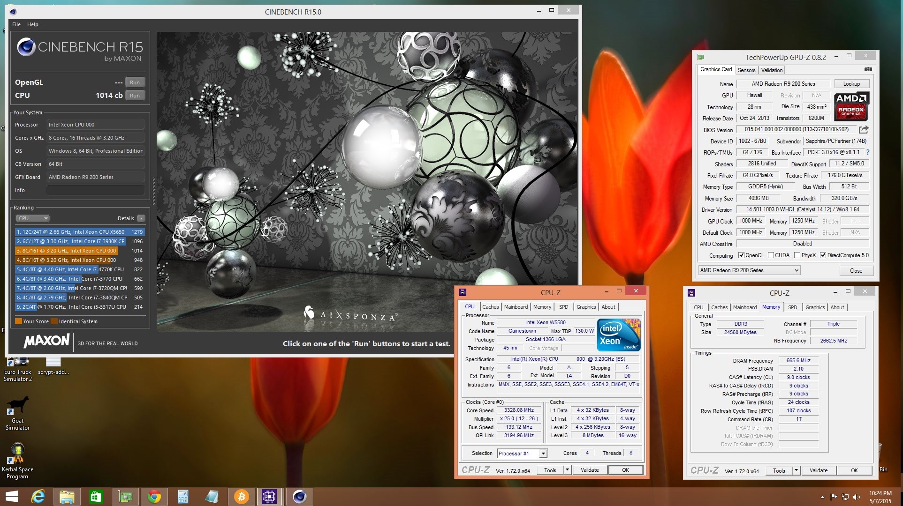Toggle the DirectCompute 5.0 checkbox
This screenshot has width=903, height=506.
coord(823,255)
